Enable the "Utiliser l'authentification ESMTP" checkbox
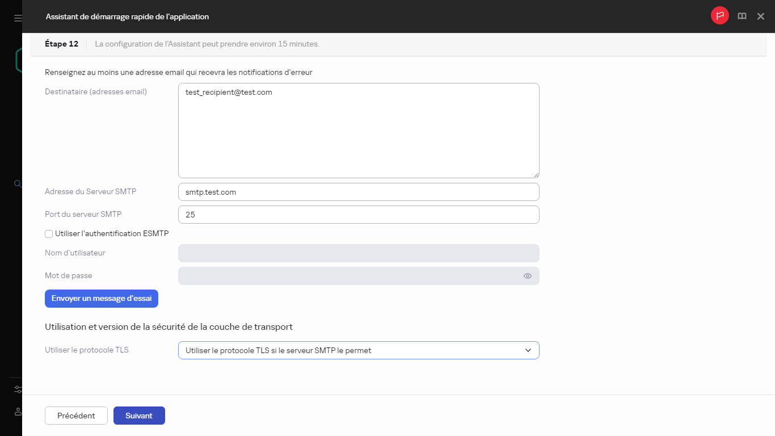The image size is (775, 436). (49, 233)
